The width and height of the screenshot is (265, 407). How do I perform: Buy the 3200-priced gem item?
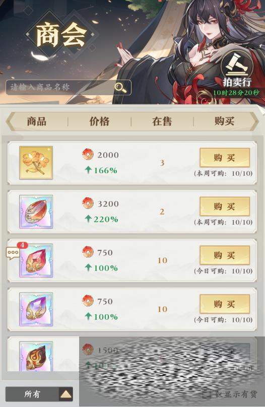click(225, 207)
